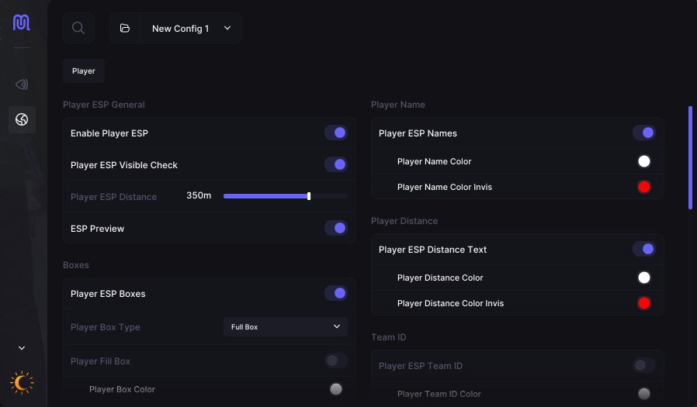This screenshot has width=697, height=407.
Task: Click the search magnifier icon
Action: (78, 28)
